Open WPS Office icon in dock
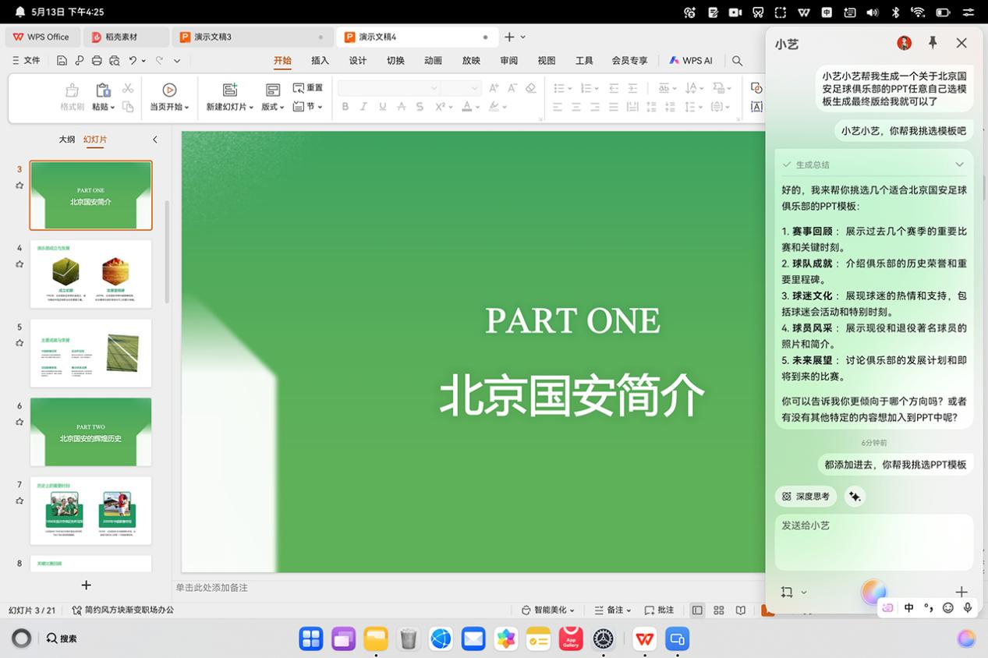Screen dimensions: 988x658 click(644, 639)
